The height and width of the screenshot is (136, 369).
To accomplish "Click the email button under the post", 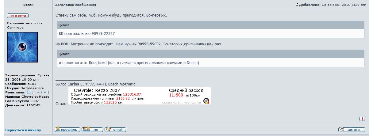I will point(115,130).
